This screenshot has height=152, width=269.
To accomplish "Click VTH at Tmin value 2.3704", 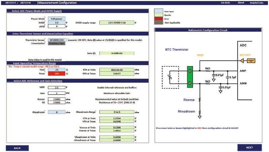I will (x=117, y=118).
